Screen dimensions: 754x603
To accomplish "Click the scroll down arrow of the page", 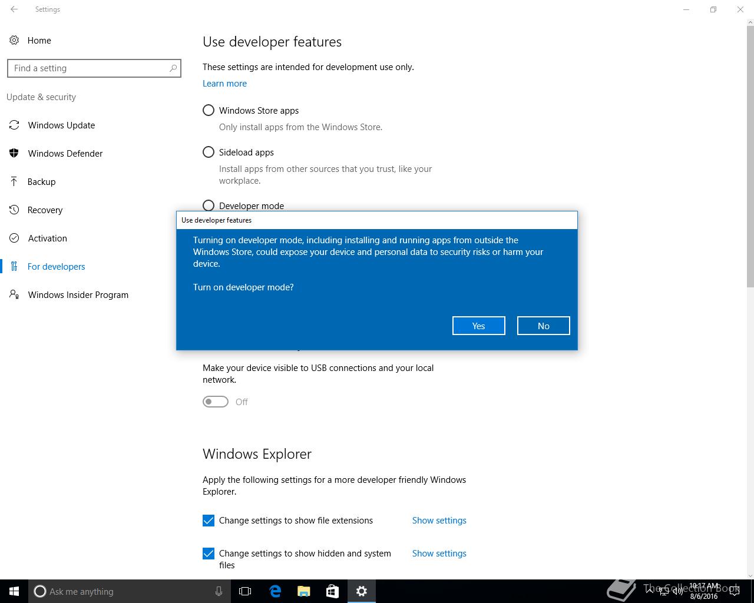I will 750,575.
